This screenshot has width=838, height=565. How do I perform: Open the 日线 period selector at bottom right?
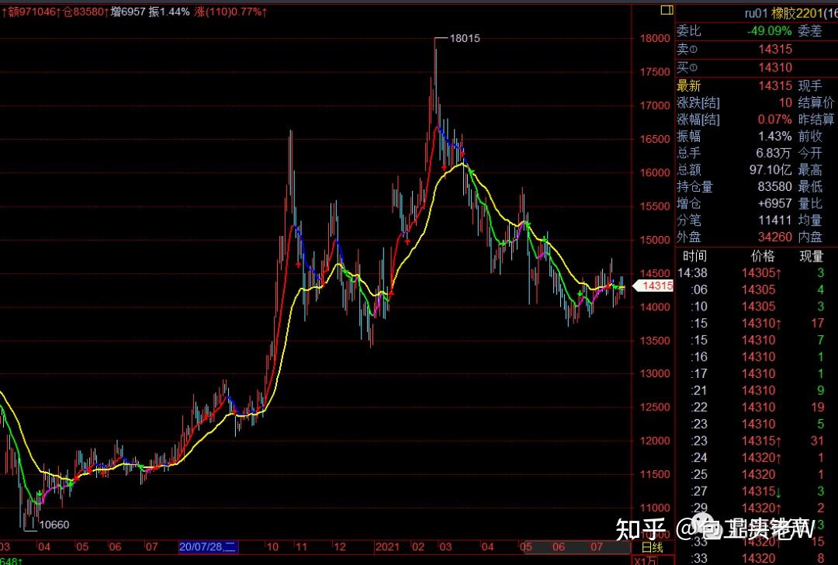(x=654, y=547)
